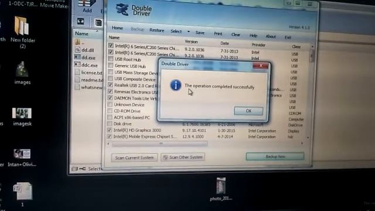Sort drivers by the Provider column header
This screenshot has width=375, height=211.
tap(258, 45)
